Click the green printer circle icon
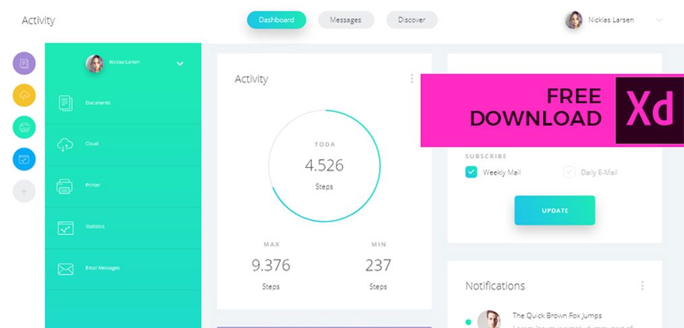 (24, 127)
